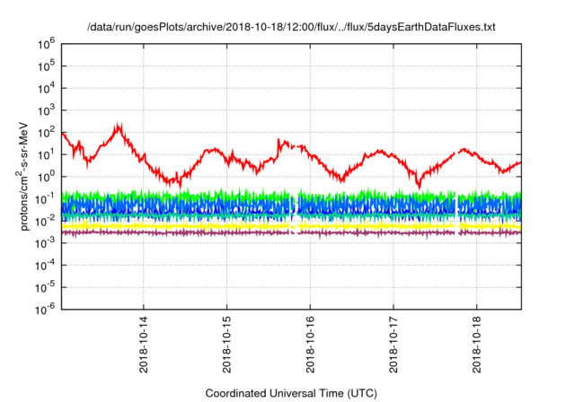
Task: Click the 10^2 y-axis tick label
Action: pyautogui.click(x=46, y=133)
